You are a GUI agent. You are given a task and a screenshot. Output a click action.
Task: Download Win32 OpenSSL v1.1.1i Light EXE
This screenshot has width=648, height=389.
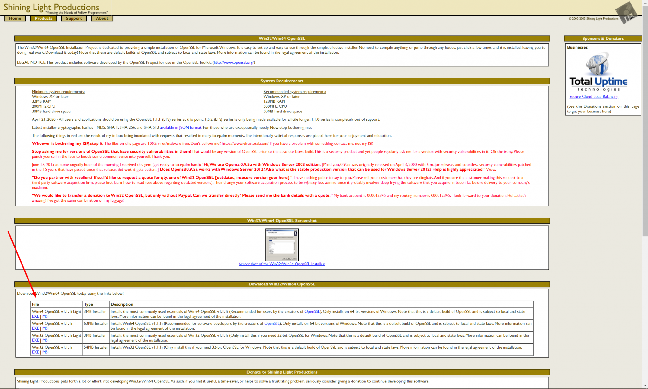pyautogui.click(x=35, y=340)
